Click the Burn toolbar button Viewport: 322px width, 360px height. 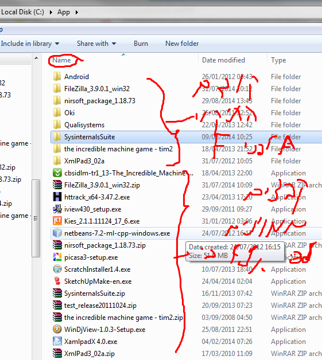click(x=141, y=44)
